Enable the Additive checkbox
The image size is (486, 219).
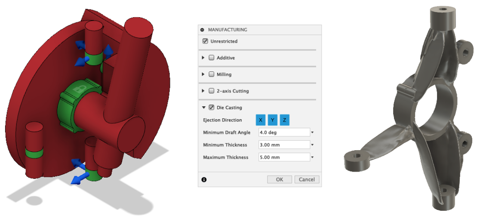click(211, 57)
